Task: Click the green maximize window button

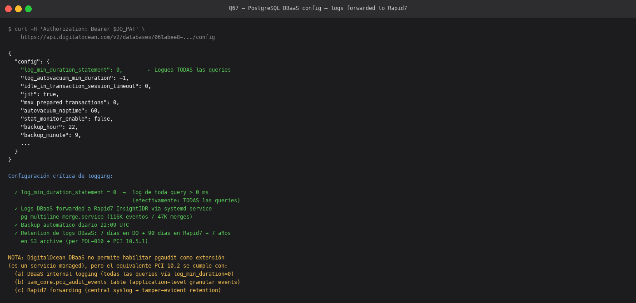Action: pyautogui.click(x=28, y=9)
